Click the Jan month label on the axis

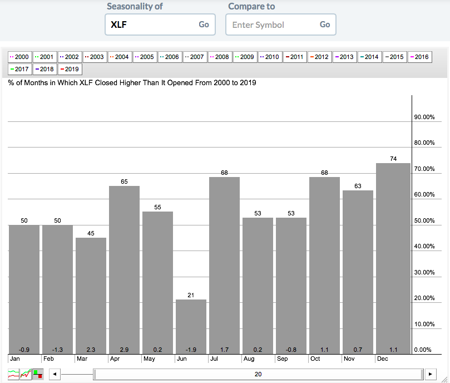(x=15, y=359)
